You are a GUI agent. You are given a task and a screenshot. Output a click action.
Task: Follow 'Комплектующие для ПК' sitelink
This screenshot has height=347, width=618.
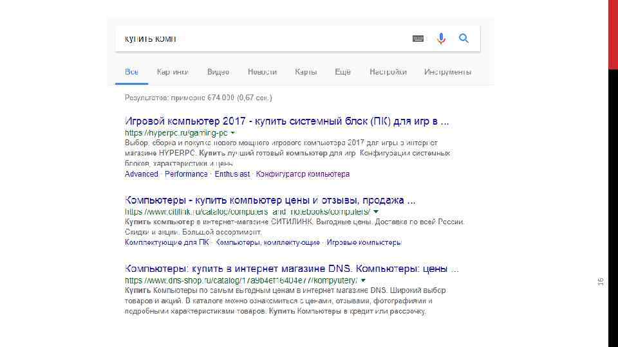point(167,242)
